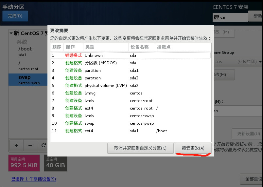Select row 5 physical volume (LVM)
Image resolution: width=263 pixels, height=187 pixels.
point(131,86)
